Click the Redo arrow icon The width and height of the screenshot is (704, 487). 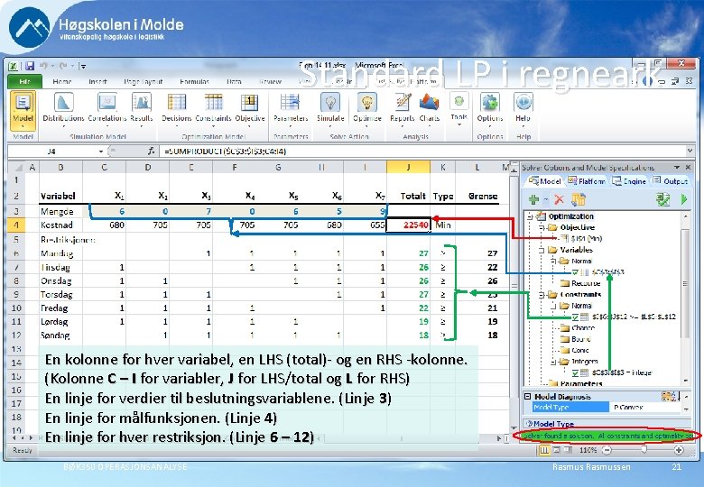pyautogui.click(x=63, y=66)
